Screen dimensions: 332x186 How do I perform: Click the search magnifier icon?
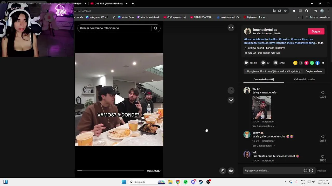pyautogui.click(x=156, y=28)
